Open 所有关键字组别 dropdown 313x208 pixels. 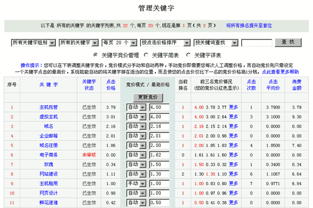[x=33, y=43]
